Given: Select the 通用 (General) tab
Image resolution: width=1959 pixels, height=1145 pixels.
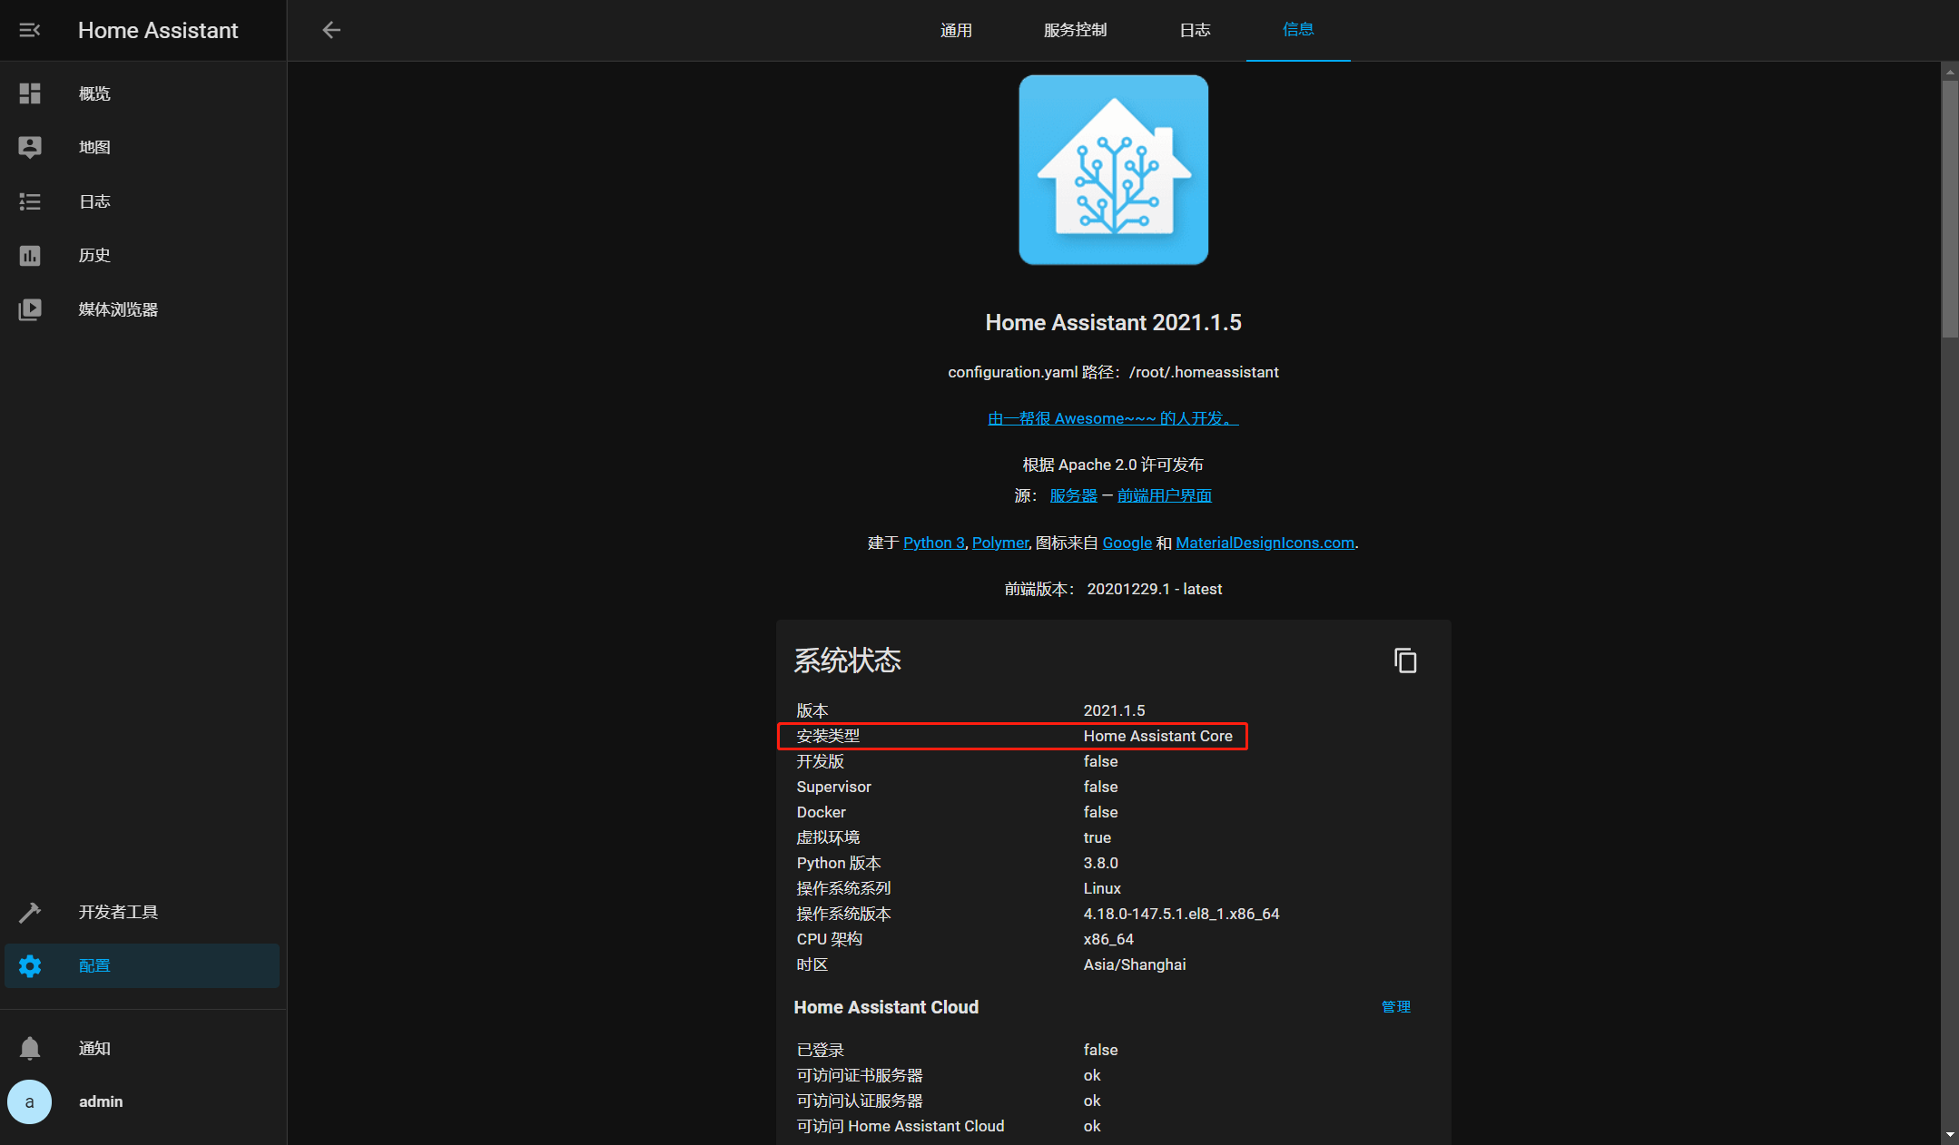Looking at the screenshot, I should click(x=953, y=30).
